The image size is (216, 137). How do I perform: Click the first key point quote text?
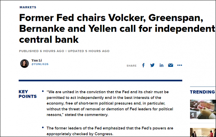tap(110, 103)
